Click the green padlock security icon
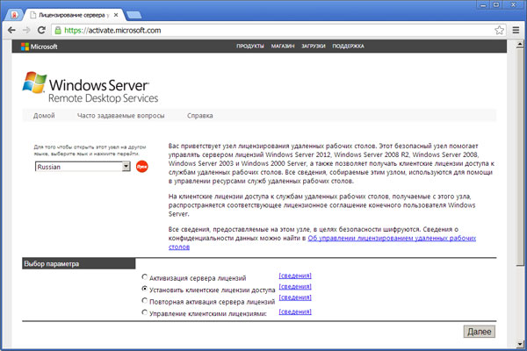The image size is (527, 351). point(58,31)
